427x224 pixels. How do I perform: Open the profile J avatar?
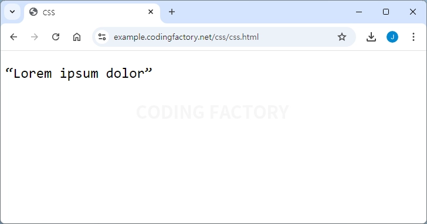pos(392,37)
